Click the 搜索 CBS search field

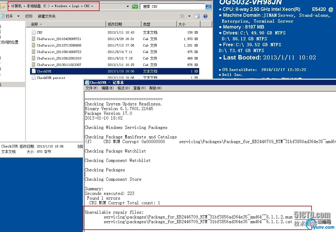[173, 6]
